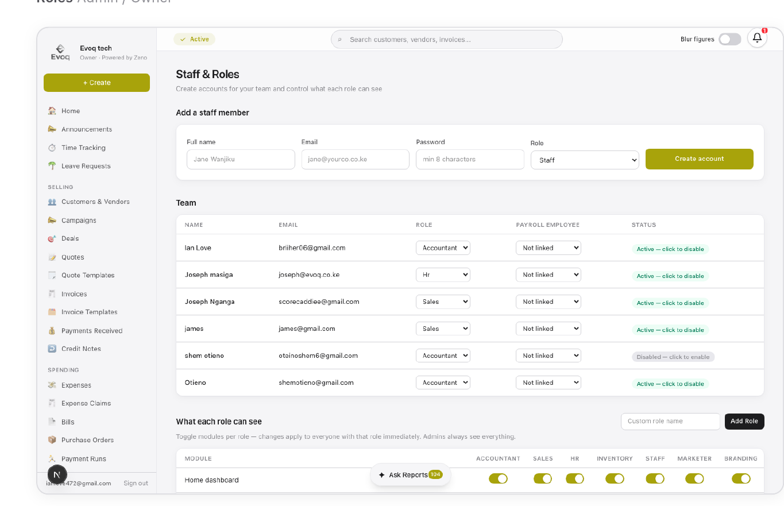Open Joseph masiga's role dropdown

[x=443, y=275]
